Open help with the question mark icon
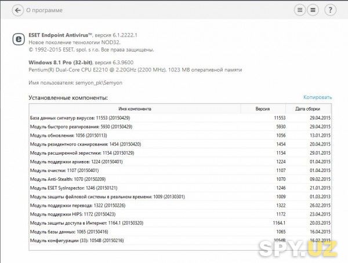Viewport: 348px width, 263px height. [330, 10]
